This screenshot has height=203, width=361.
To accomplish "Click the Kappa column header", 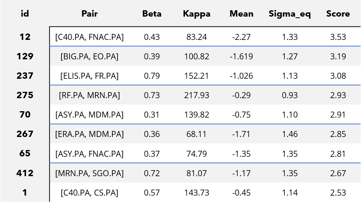I will pyautogui.click(x=196, y=14).
